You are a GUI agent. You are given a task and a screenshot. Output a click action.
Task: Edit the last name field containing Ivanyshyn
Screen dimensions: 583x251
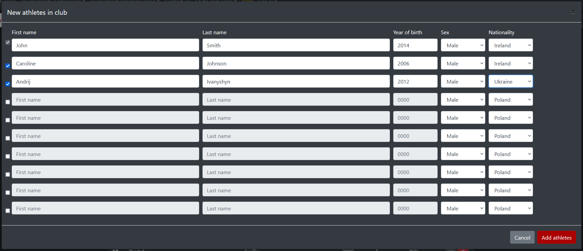click(296, 81)
